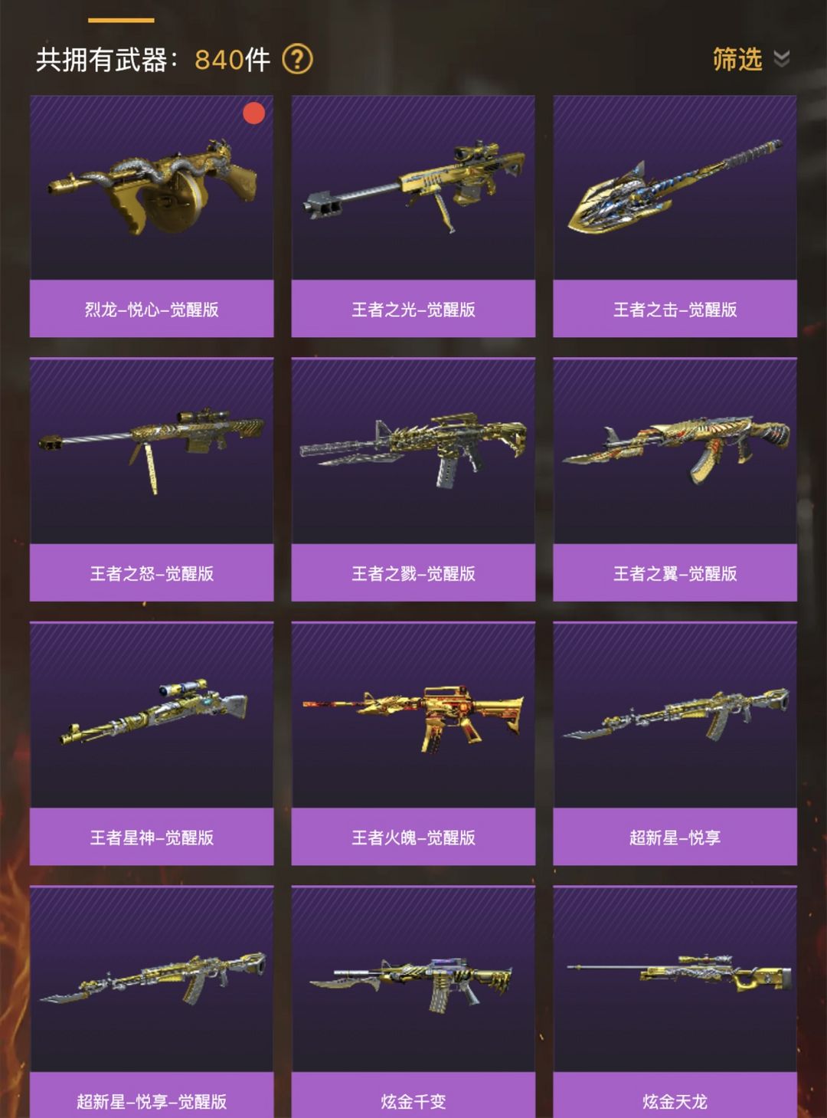View the 王者火魄-觉醒版 golden rifle
Viewport: 827px width, 1118px height.
pyautogui.click(x=413, y=715)
